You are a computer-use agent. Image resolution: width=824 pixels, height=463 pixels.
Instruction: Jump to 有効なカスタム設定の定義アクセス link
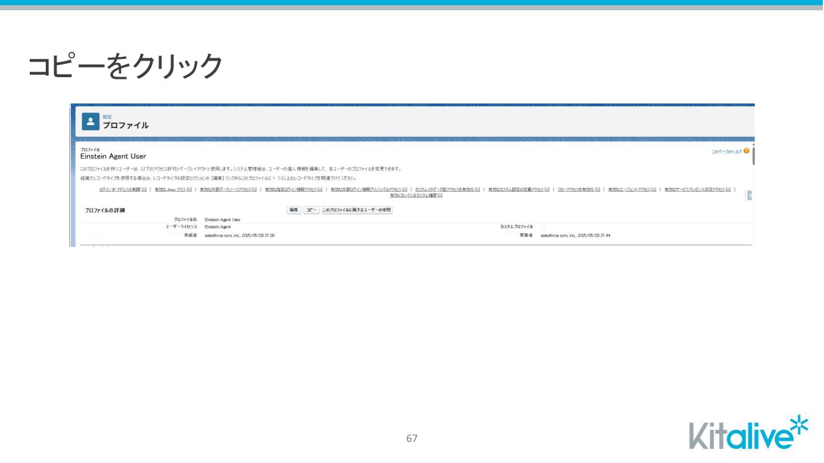click(518, 189)
